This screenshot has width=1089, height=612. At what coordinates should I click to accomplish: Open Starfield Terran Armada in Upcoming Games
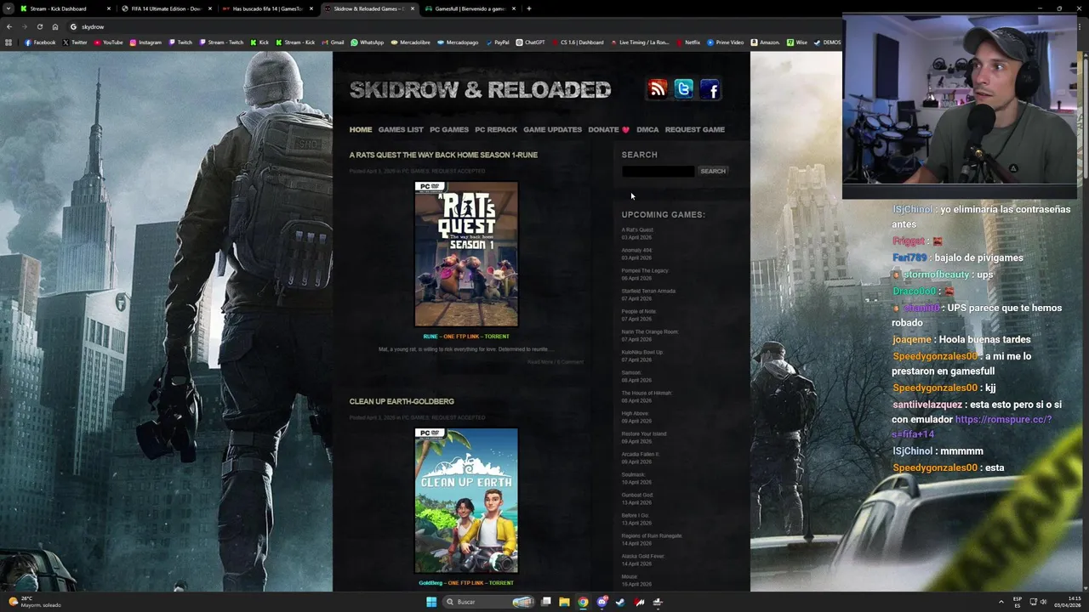click(x=648, y=291)
